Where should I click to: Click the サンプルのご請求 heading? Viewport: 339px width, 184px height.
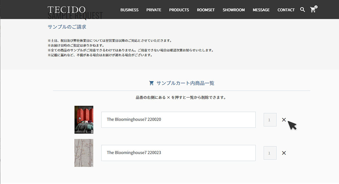point(67,27)
